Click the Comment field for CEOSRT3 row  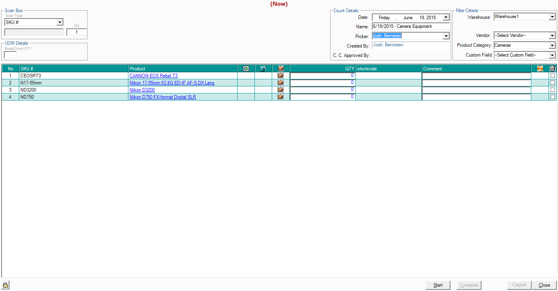tap(476, 76)
